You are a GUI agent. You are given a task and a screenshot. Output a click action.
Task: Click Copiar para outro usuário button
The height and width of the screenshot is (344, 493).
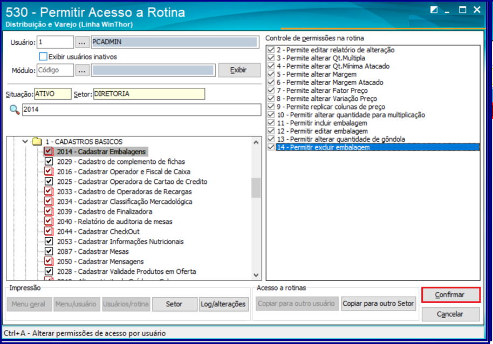pyautogui.click(x=297, y=304)
